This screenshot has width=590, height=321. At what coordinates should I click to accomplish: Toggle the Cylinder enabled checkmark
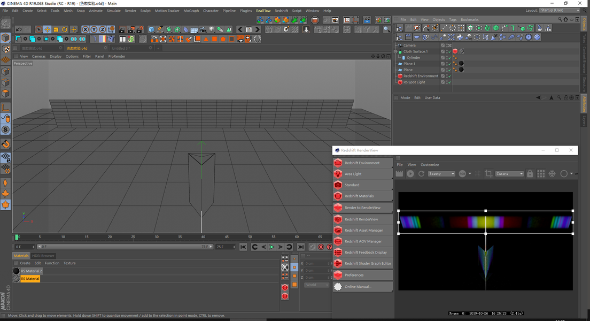pos(449,58)
